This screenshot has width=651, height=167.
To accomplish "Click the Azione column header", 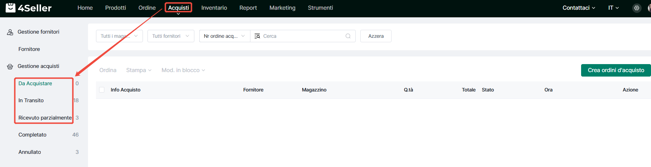I will pos(630,90).
